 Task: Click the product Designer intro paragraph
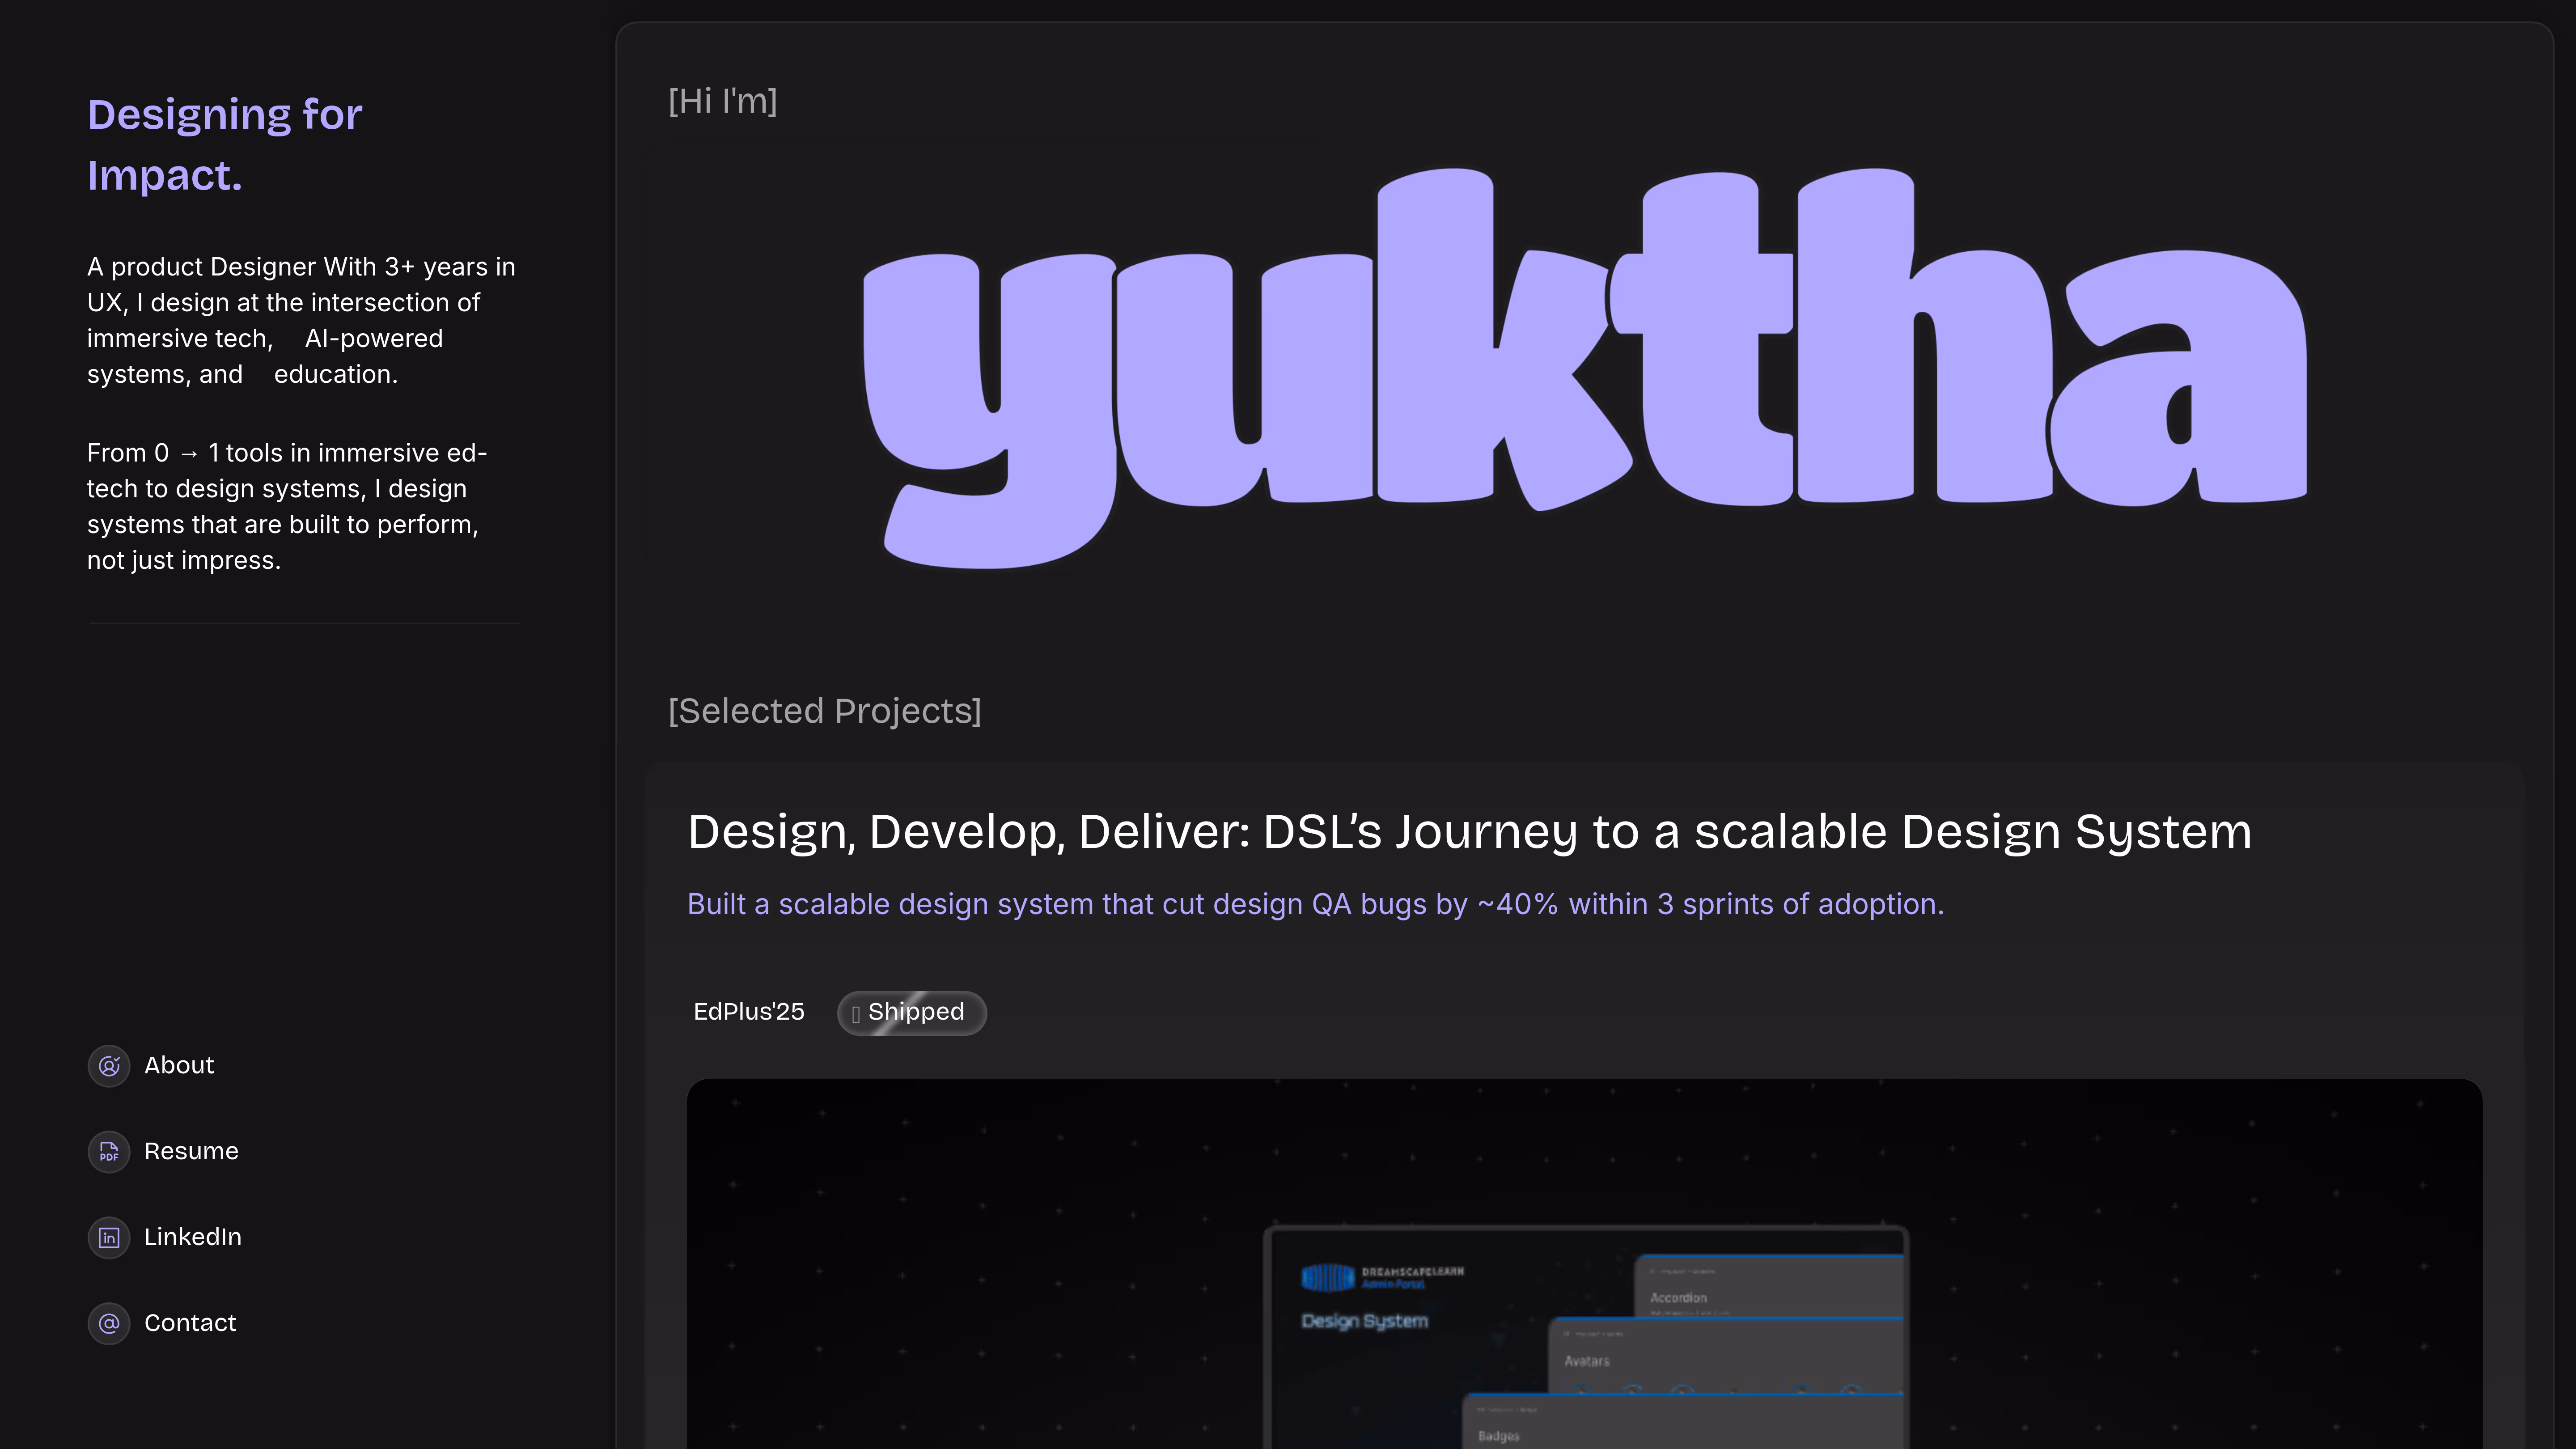(x=301, y=321)
